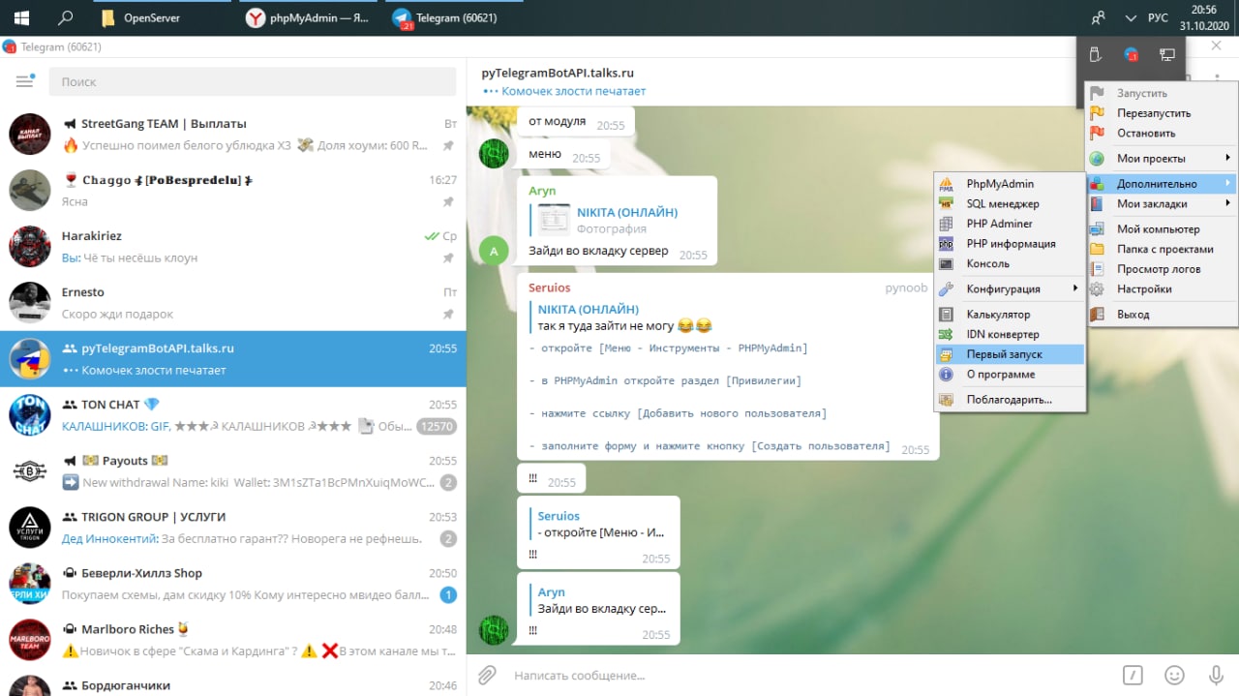Click sender name Aryn in top message
1239x696 pixels.
pyautogui.click(x=542, y=191)
